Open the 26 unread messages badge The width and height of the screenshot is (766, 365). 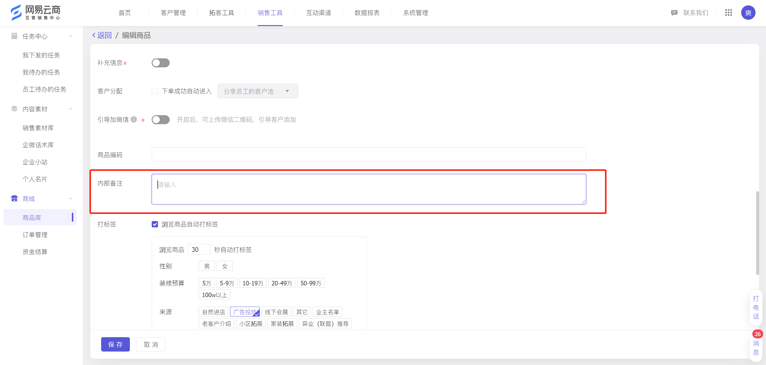click(x=757, y=334)
